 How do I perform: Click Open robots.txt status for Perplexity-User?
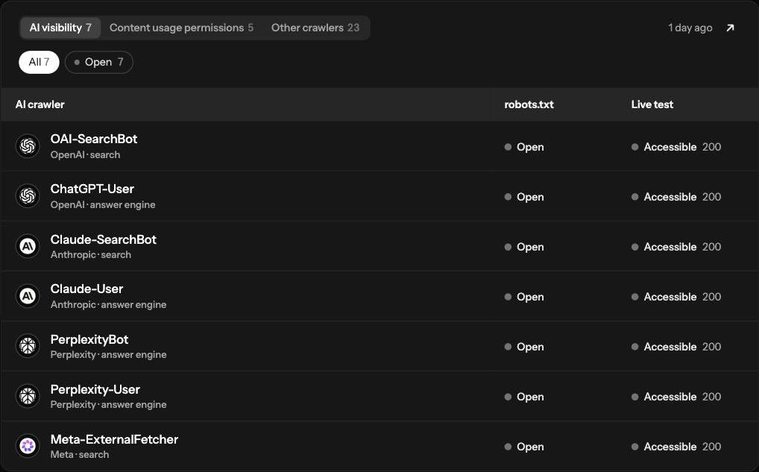pyautogui.click(x=524, y=397)
